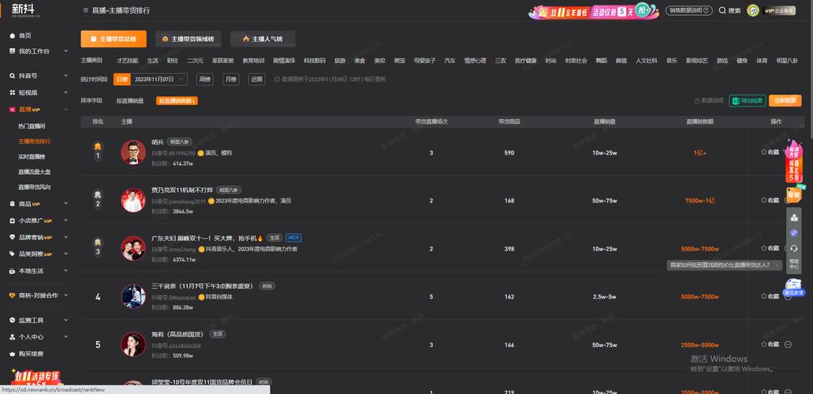Open 直播流量大盘 submenu item
The width and height of the screenshot is (813, 394).
point(34,172)
